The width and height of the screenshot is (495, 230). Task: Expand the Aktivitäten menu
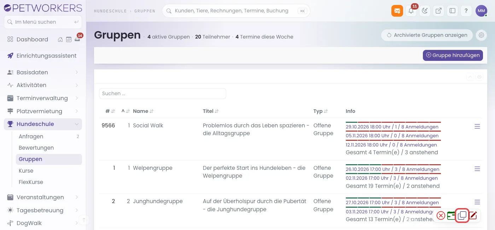pos(43,85)
